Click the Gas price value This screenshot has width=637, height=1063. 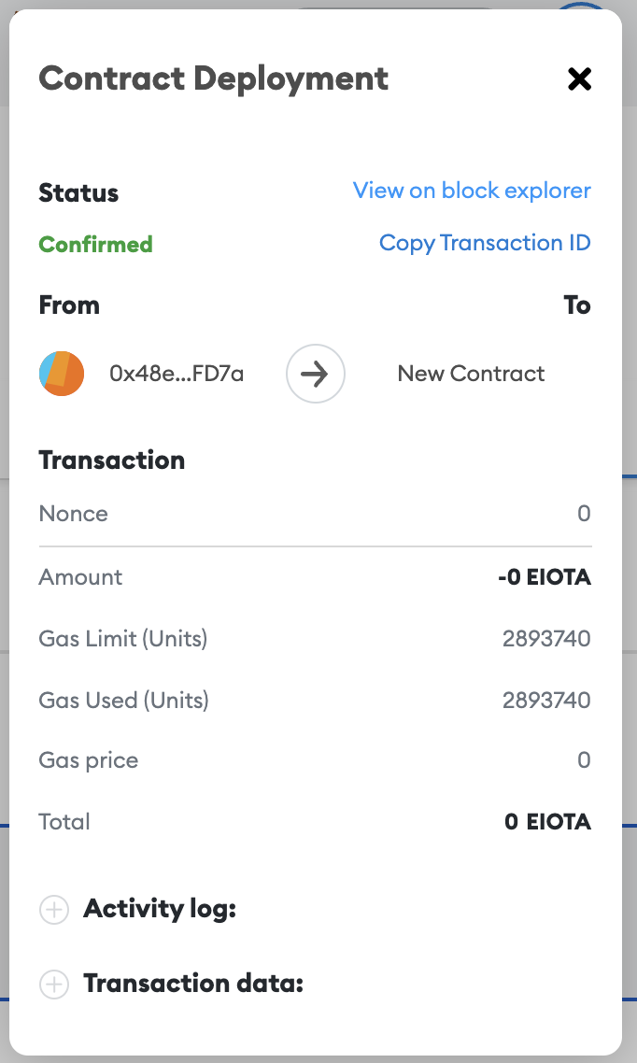click(584, 760)
